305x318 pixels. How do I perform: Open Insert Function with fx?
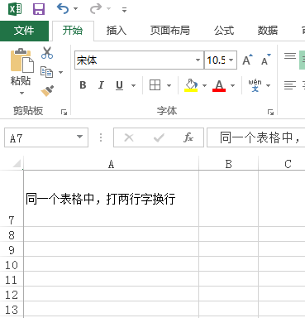pyautogui.click(x=188, y=137)
